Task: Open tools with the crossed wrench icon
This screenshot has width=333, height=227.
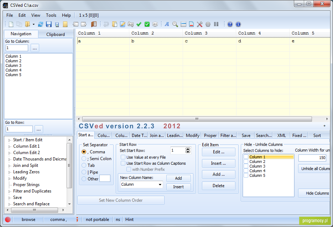Action: pos(200,24)
